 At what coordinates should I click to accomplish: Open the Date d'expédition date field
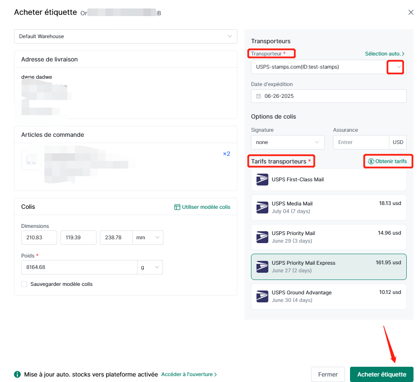click(329, 96)
